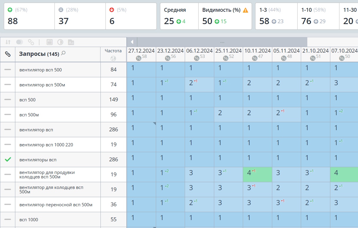The width and height of the screenshot is (358, 228).
Task: Select the 6 dropped positions counter
Action: [x=131, y=16]
